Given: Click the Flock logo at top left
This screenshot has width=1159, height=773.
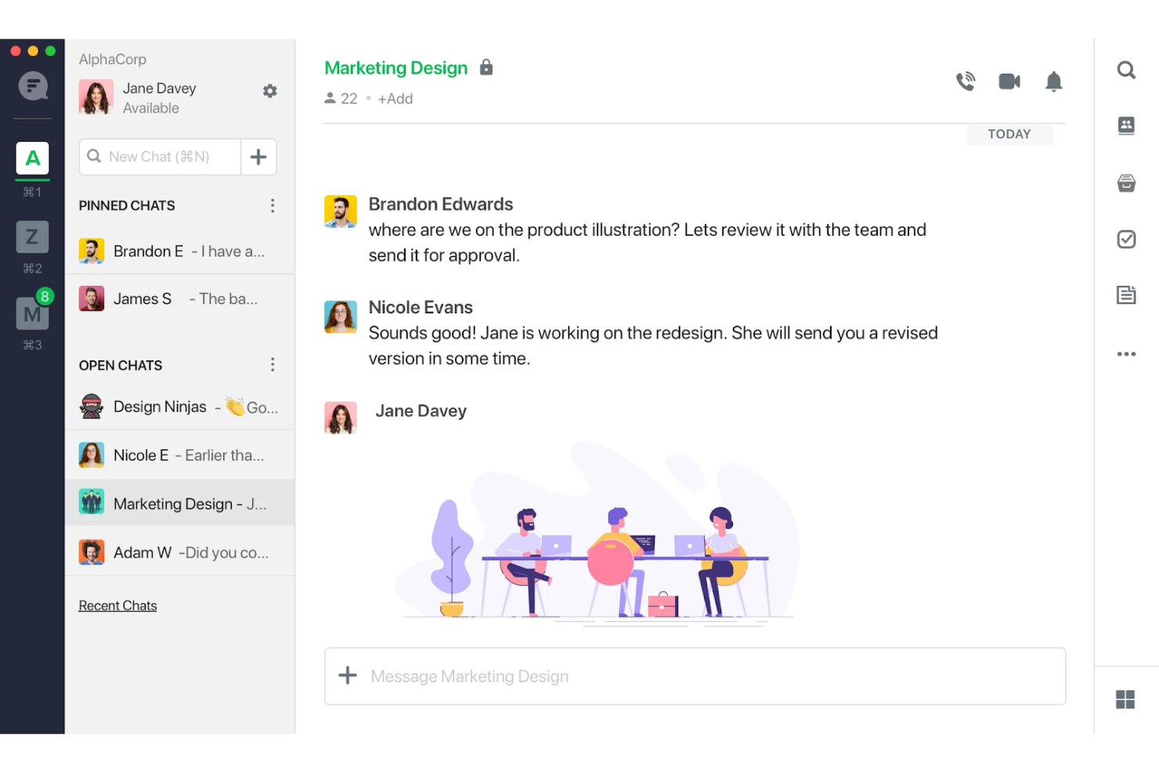Looking at the screenshot, I should coord(33,86).
